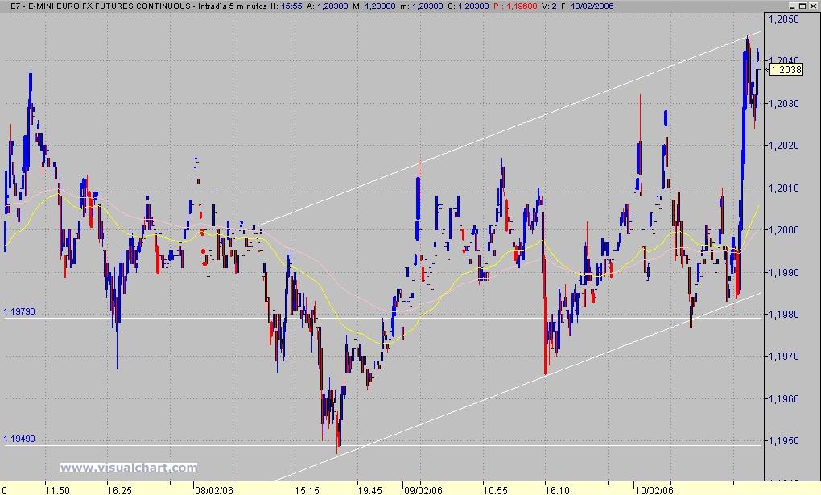Viewport: 821px width, 495px height.
Task: Click the 1,2020 price axis label
Action: coord(784,145)
